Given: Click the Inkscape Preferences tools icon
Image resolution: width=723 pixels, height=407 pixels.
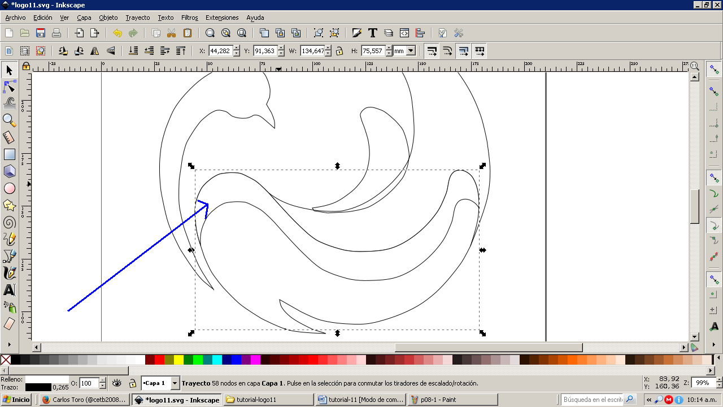Looking at the screenshot, I should (x=459, y=33).
